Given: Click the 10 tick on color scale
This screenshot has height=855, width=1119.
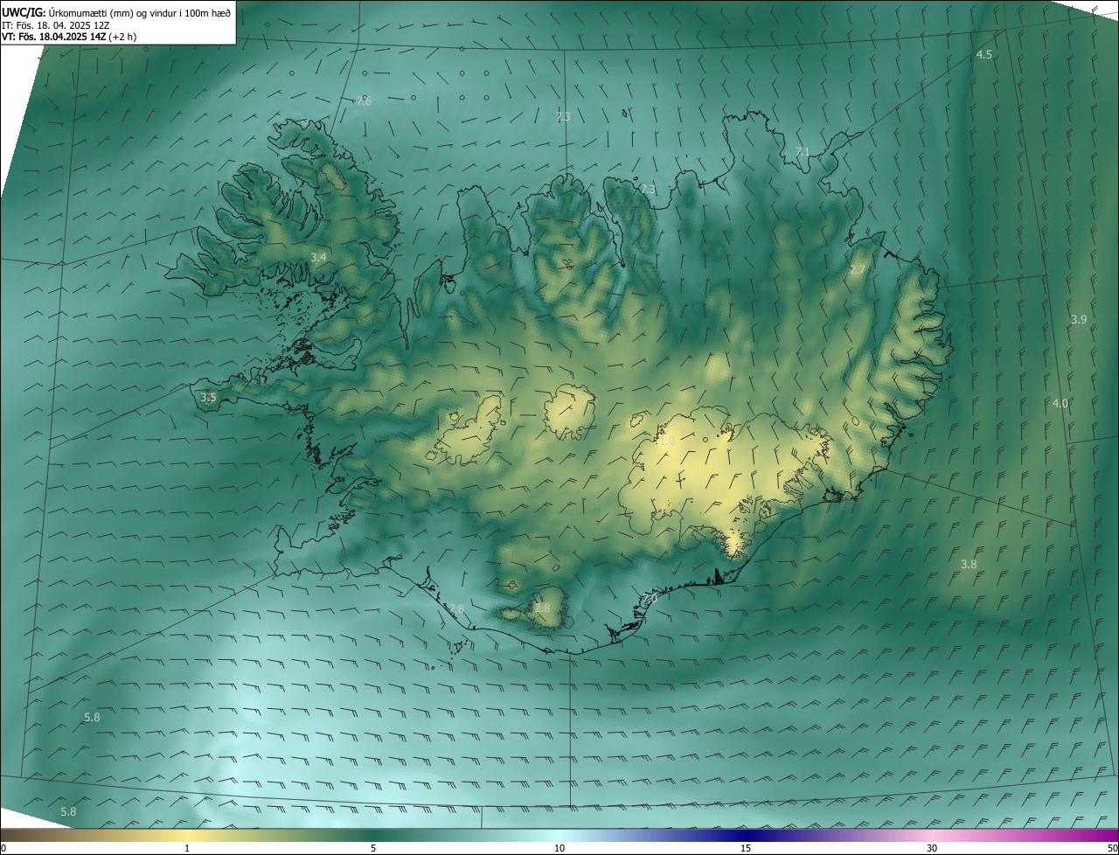Looking at the screenshot, I should pyautogui.click(x=559, y=848).
